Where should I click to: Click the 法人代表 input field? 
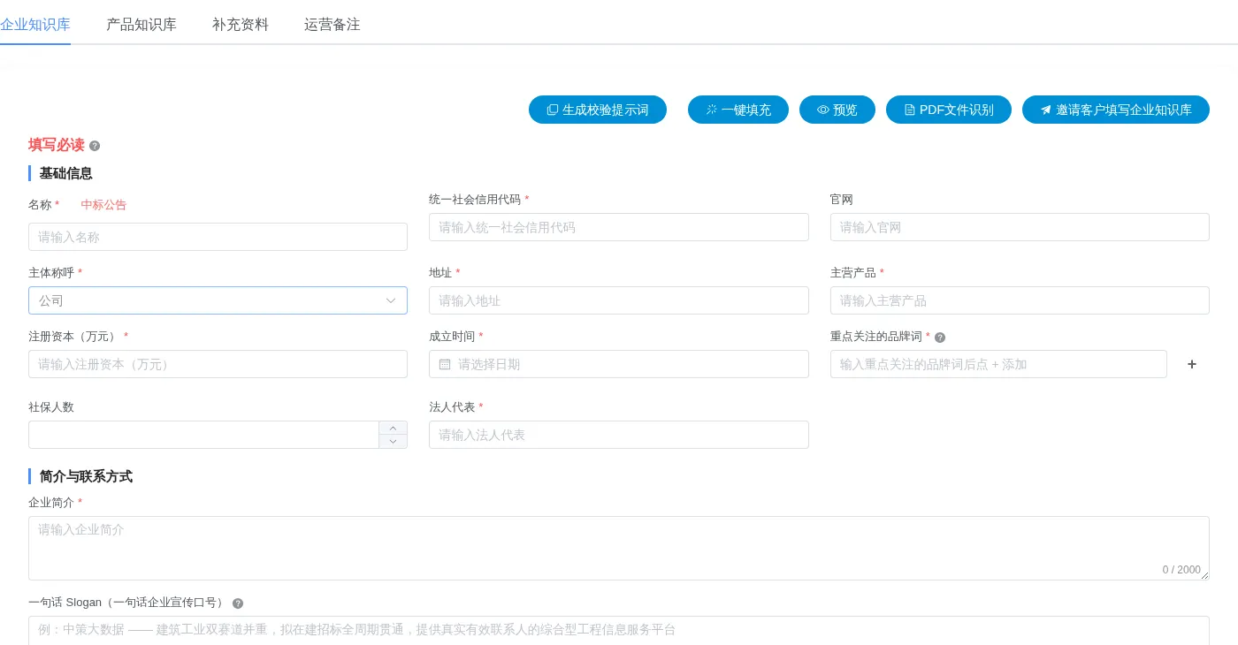coord(619,435)
